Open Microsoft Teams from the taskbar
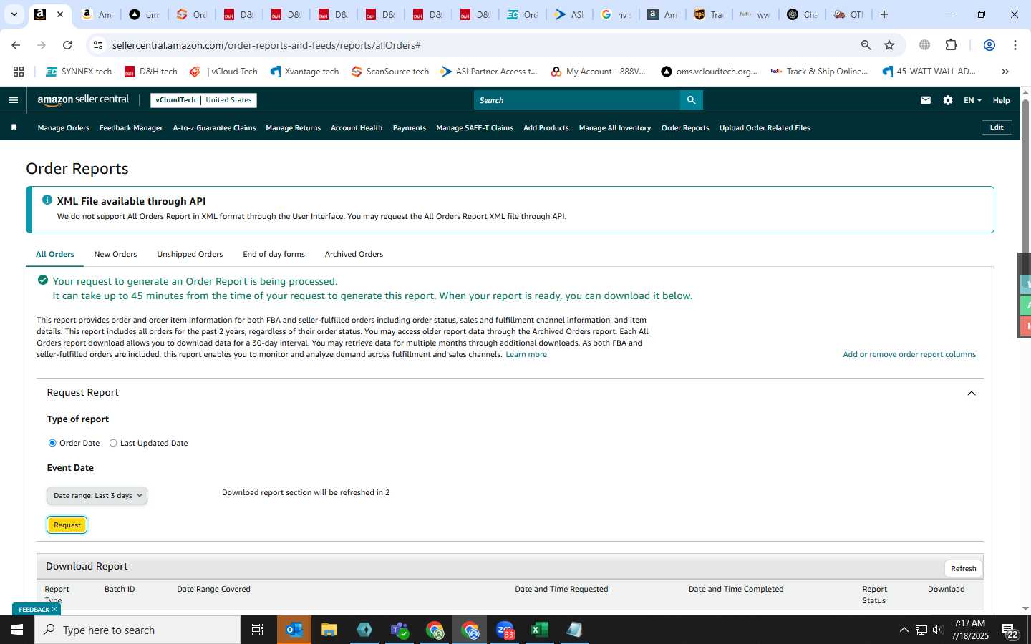Image resolution: width=1031 pixels, height=644 pixels. pyautogui.click(x=400, y=630)
